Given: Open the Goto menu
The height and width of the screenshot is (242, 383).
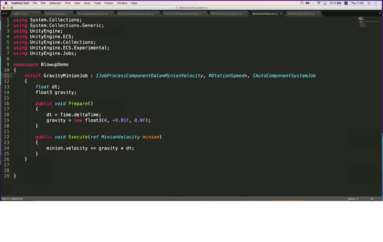Looking at the screenshot, I should click(87, 3).
